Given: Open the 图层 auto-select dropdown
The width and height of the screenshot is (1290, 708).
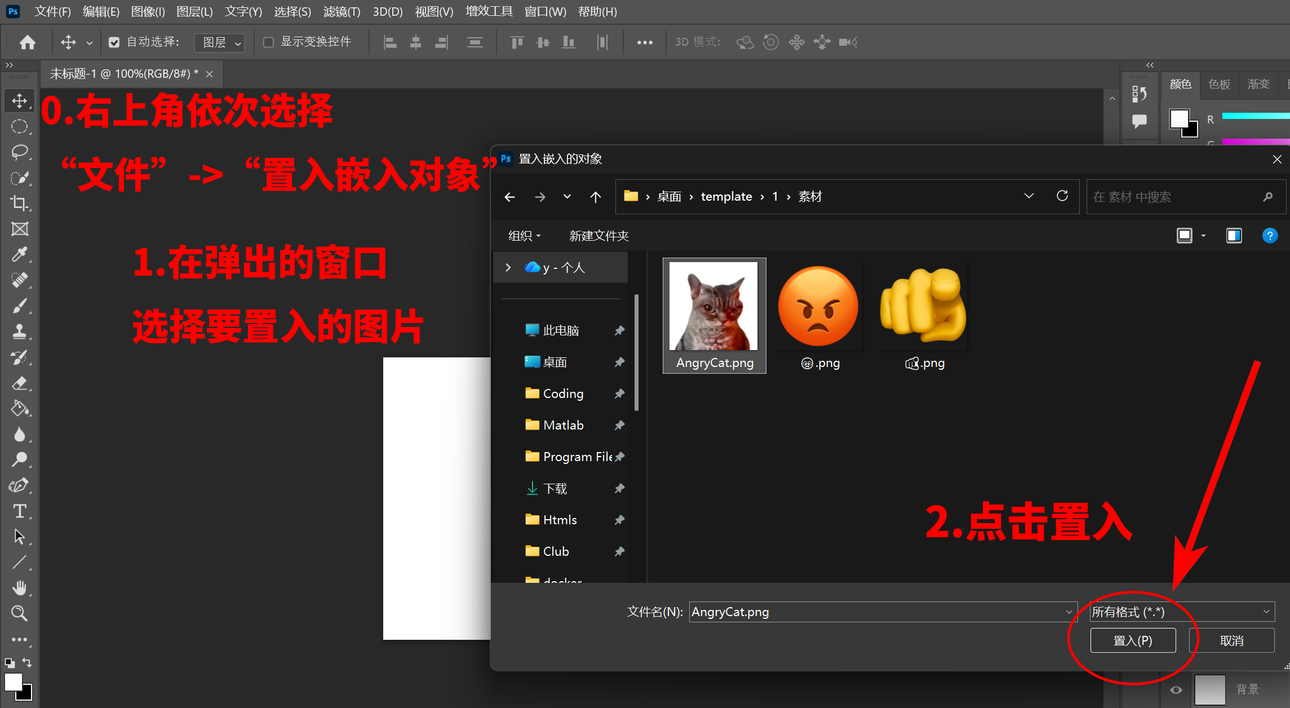Looking at the screenshot, I should [x=220, y=42].
